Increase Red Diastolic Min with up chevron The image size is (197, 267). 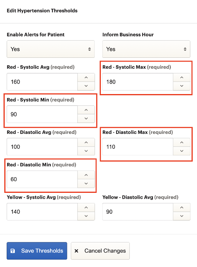[x=86, y=175]
